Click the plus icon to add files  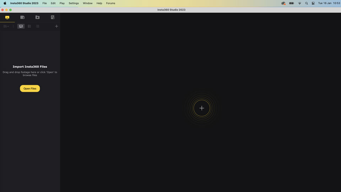pyautogui.click(x=56, y=26)
